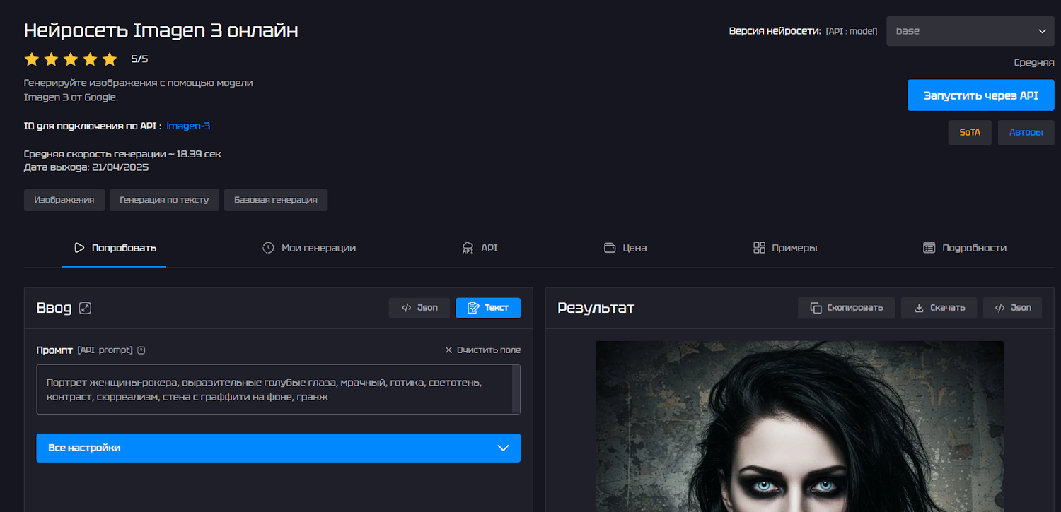
Task: Click inside the prompt text field
Action: pyautogui.click(x=276, y=389)
